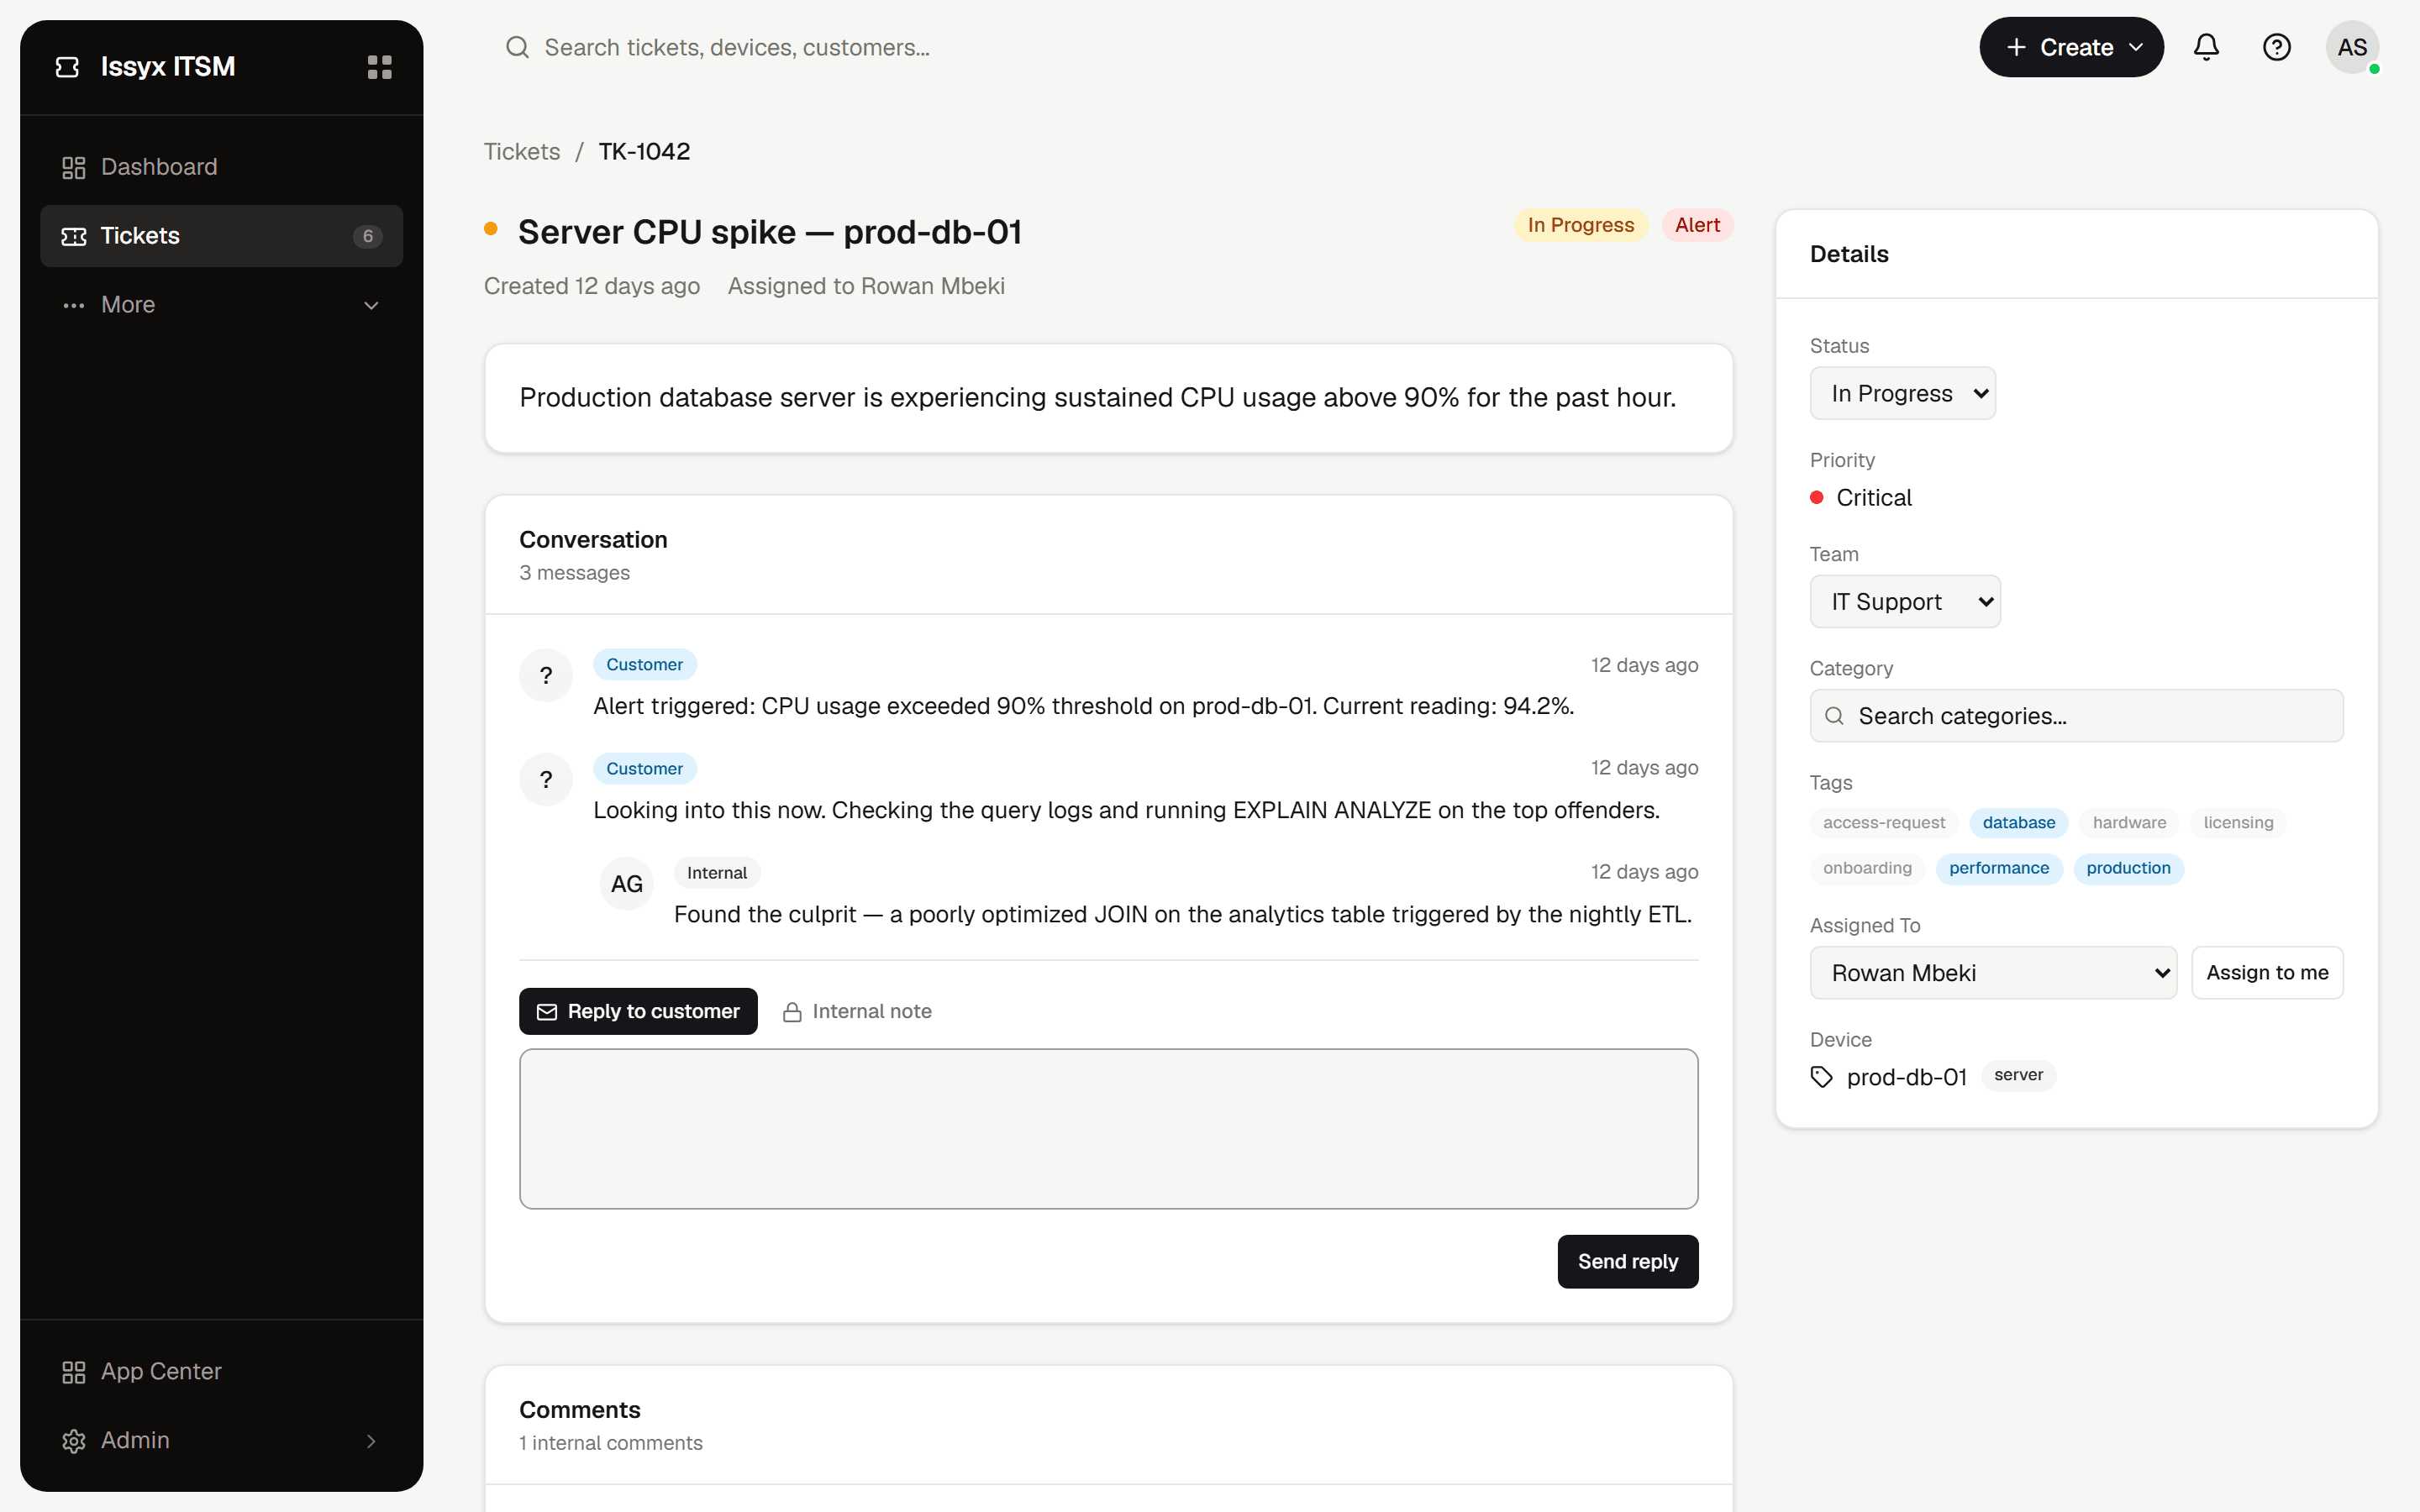Open the help question-mark icon
The width and height of the screenshot is (2420, 1512).
(x=2277, y=47)
